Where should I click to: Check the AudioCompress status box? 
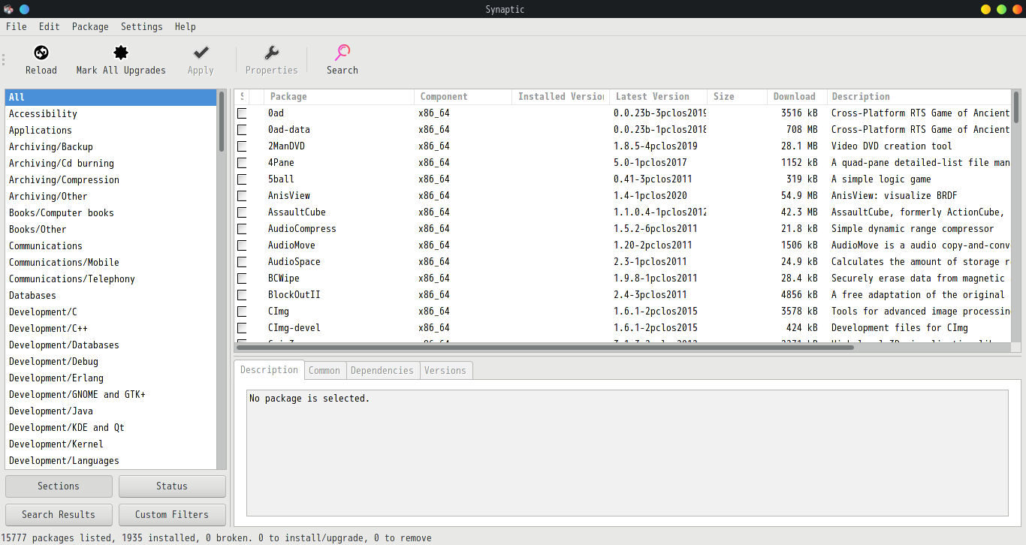click(x=242, y=229)
